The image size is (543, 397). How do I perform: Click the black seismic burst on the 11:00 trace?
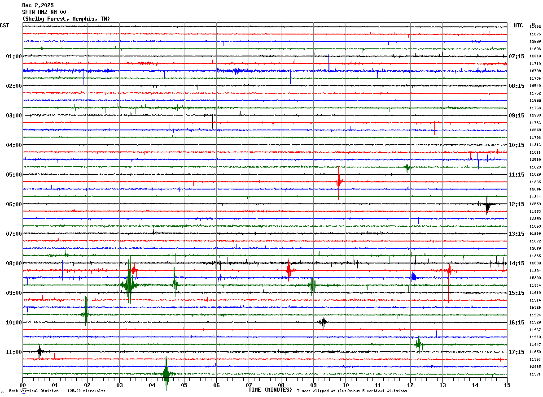point(39,352)
